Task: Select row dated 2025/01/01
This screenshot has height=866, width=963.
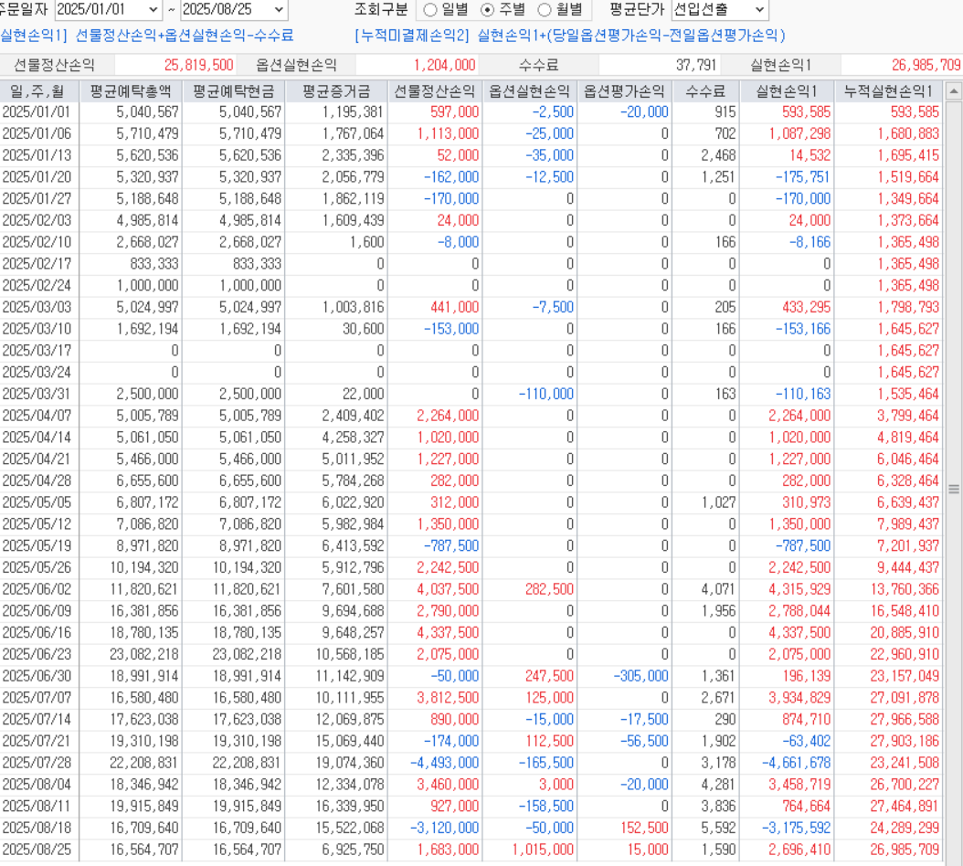Action: tap(471, 111)
